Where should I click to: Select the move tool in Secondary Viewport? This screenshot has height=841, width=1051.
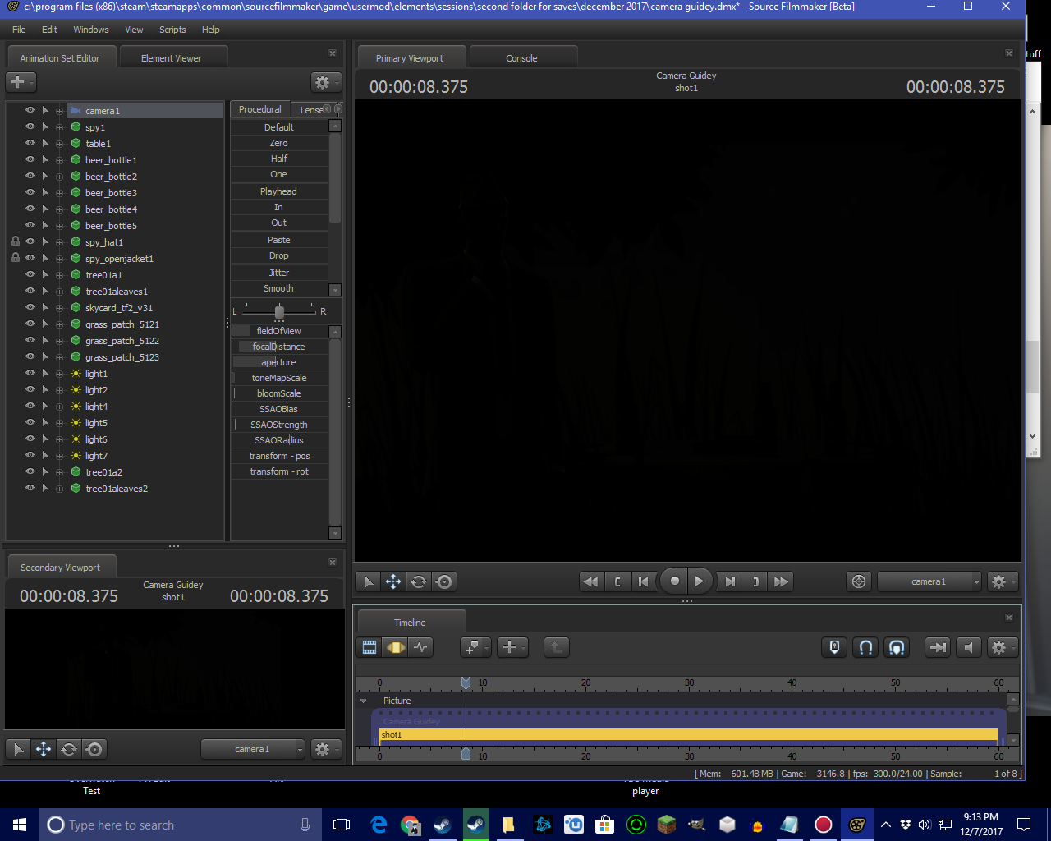click(x=44, y=749)
